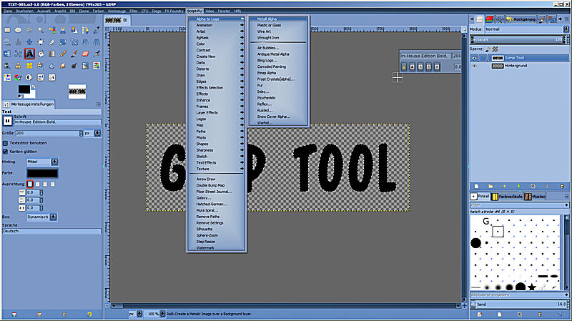
Task: Select the Blend gradient tool
Action: click(x=51, y=54)
